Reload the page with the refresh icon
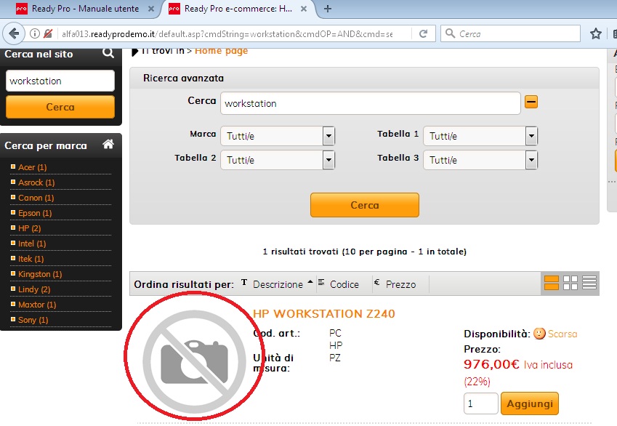This screenshot has height=426, width=617. click(x=423, y=34)
